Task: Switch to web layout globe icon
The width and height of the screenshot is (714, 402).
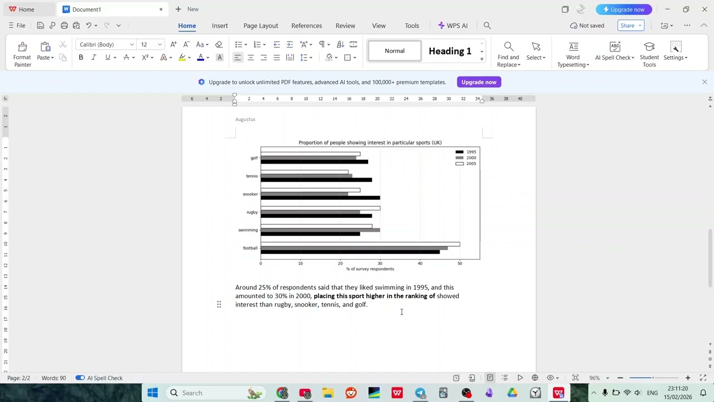Action: tap(535, 378)
